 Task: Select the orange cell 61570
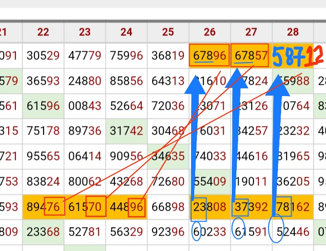pos(85,207)
